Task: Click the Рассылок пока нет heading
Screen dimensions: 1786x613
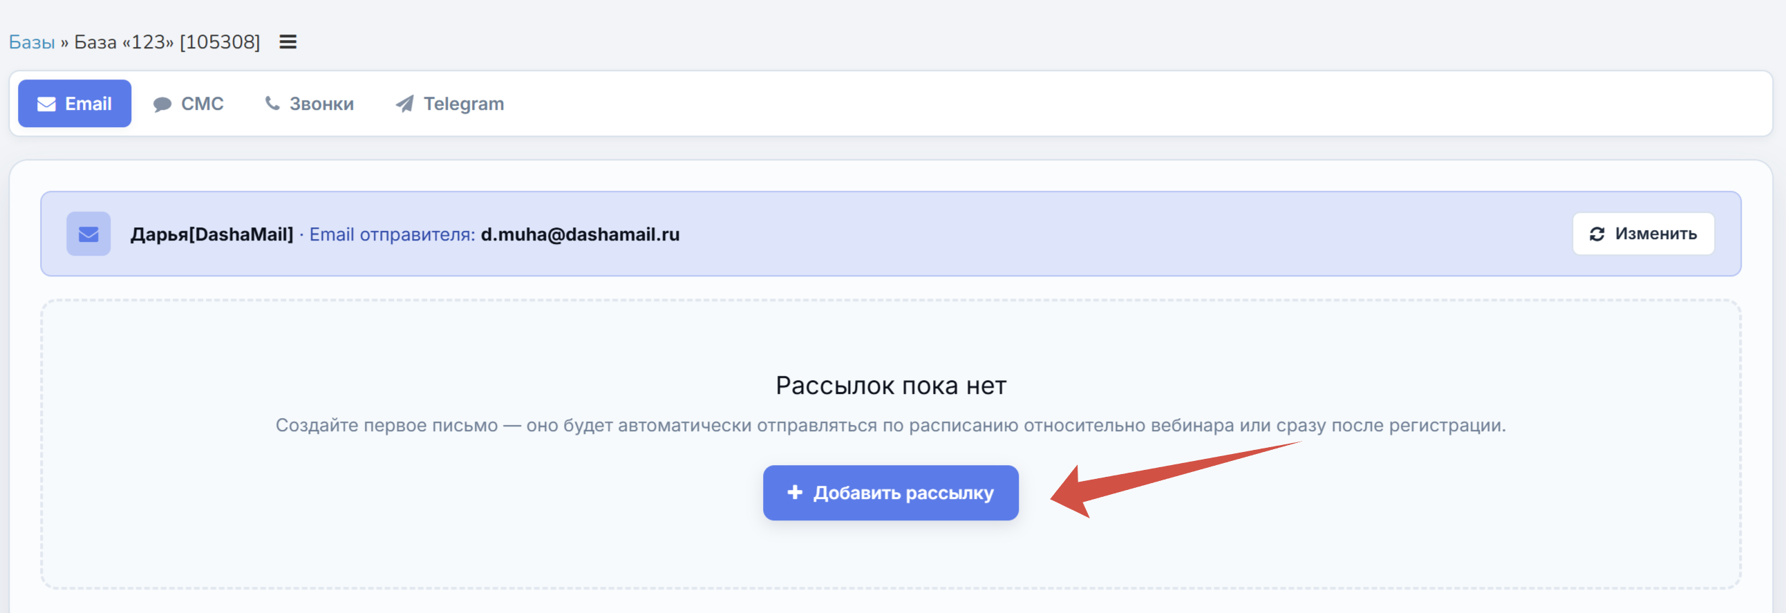Action: tap(891, 386)
